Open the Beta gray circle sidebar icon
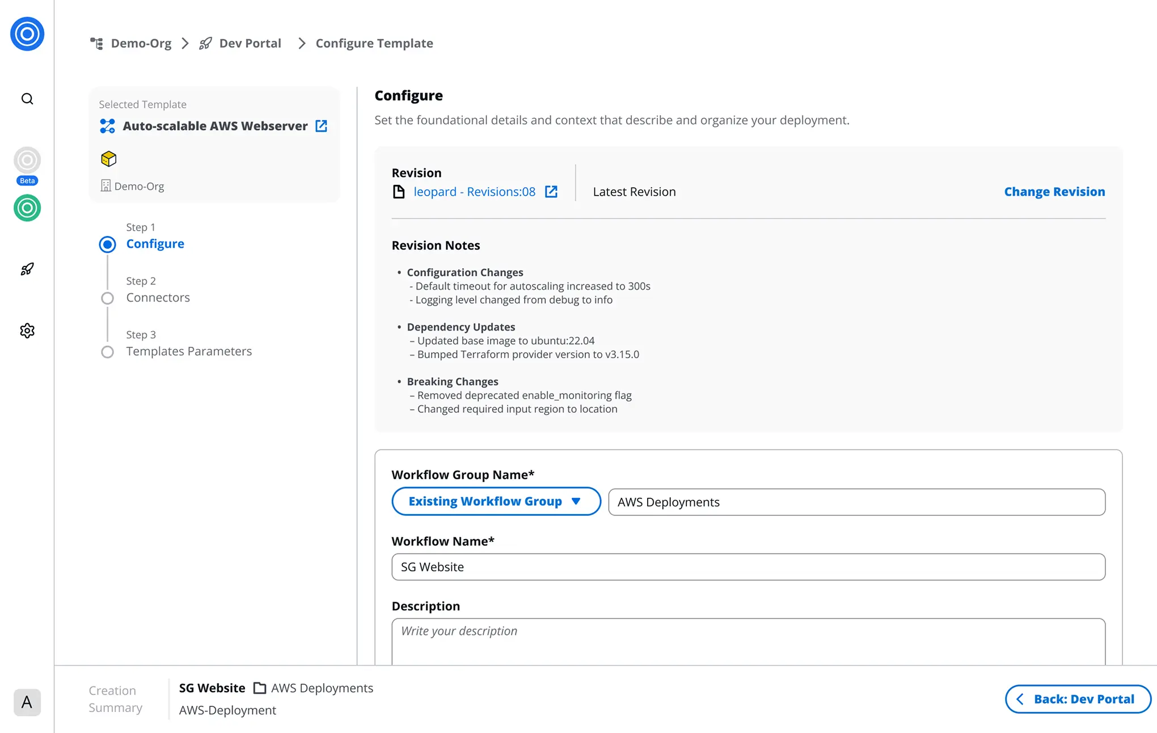This screenshot has height=733, width=1157. 27,161
